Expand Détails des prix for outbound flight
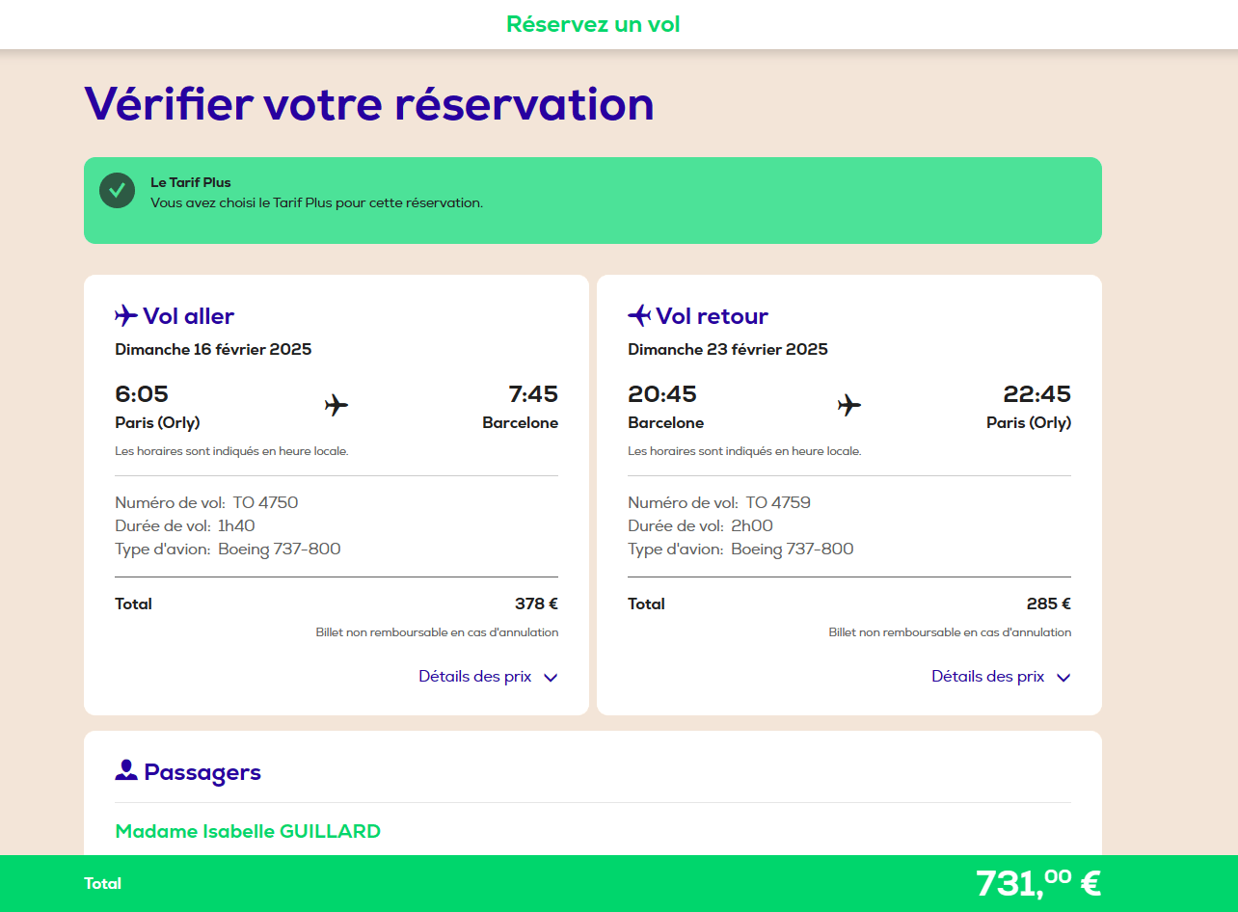The height and width of the screenshot is (912, 1238). click(488, 677)
